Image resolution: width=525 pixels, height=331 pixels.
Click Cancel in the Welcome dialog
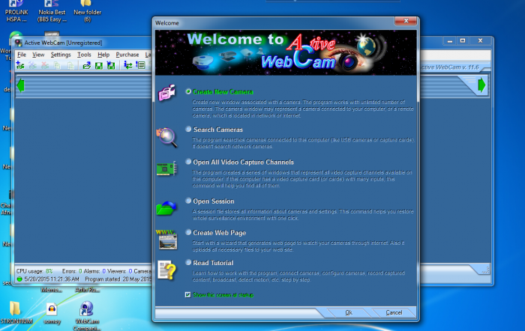coord(394,312)
